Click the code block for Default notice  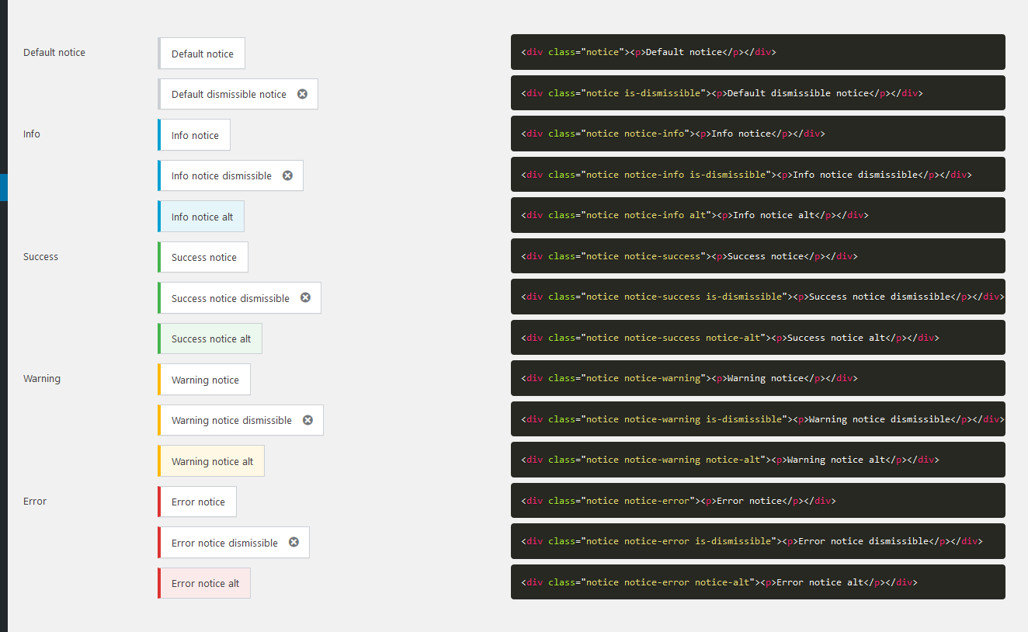coord(758,52)
